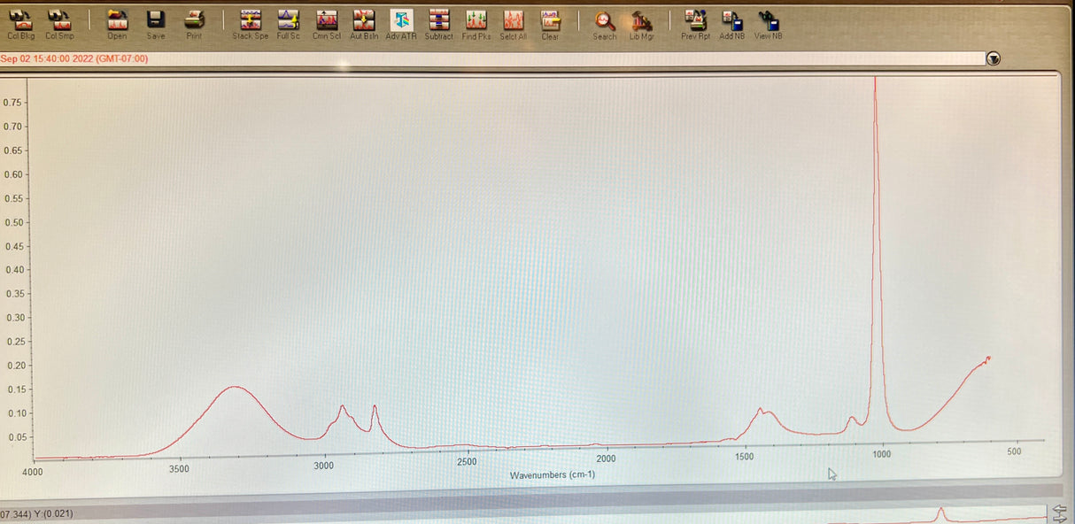Screen dimensions: 1075x524
Task: Clear the spectrum with Clear button
Action: (x=550, y=23)
